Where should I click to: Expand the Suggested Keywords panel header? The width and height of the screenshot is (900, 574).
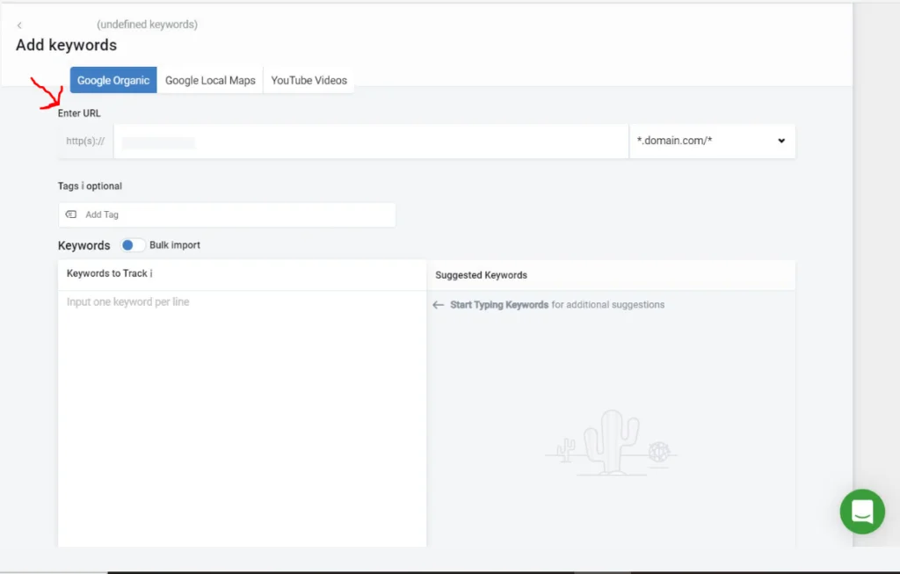click(481, 274)
